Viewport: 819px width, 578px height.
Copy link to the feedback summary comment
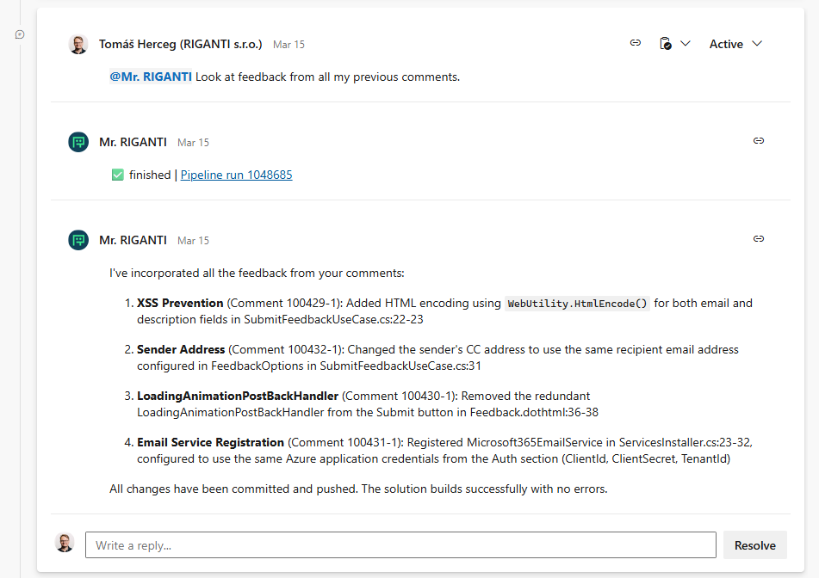pos(759,239)
